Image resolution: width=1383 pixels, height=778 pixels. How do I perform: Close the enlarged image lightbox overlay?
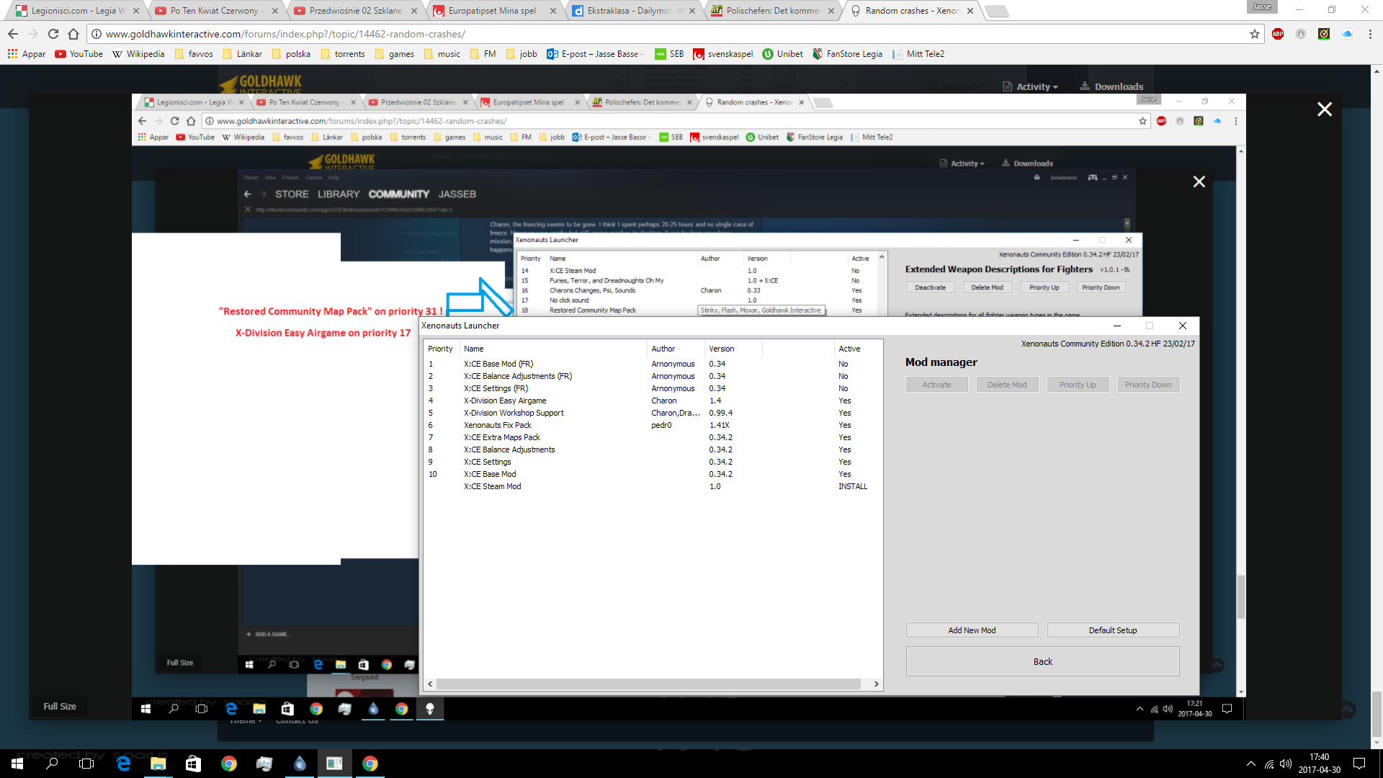(1324, 109)
